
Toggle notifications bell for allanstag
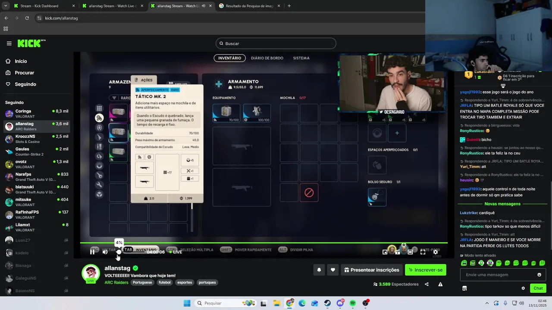click(x=319, y=270)
